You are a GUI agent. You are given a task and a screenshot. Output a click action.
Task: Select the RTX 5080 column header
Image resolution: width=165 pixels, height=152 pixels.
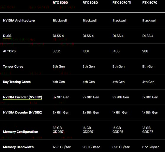click(x=90, y=3)
